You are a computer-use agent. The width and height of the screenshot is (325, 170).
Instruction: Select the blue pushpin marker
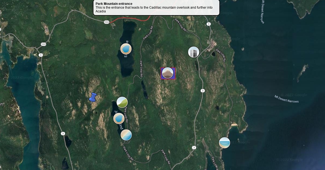[93, 98]
